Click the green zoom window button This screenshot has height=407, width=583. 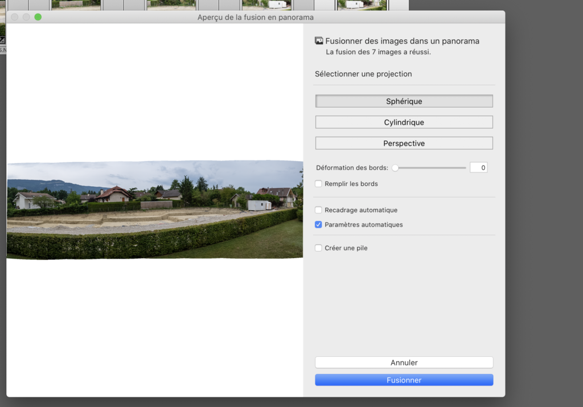38,17
